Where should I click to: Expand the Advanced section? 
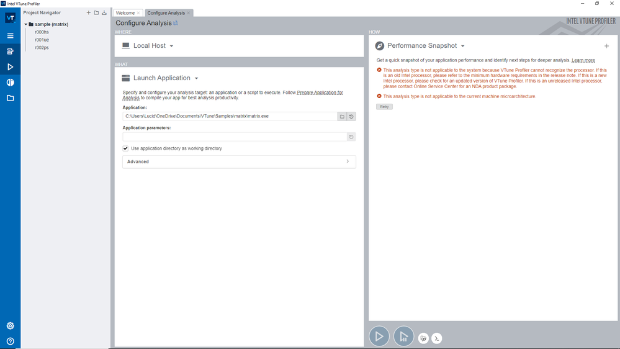(239, 161)
